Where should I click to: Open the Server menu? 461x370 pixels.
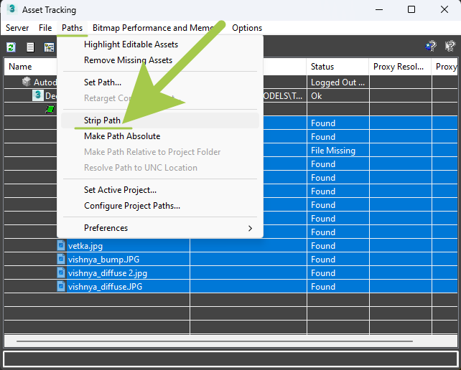pyautogui.click(x=17, y=28)
